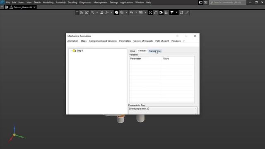This screenshot has height=149, width=265.
Task: Click the filter funnel icon
Action: pyautogui.click(x=172, y=12)
